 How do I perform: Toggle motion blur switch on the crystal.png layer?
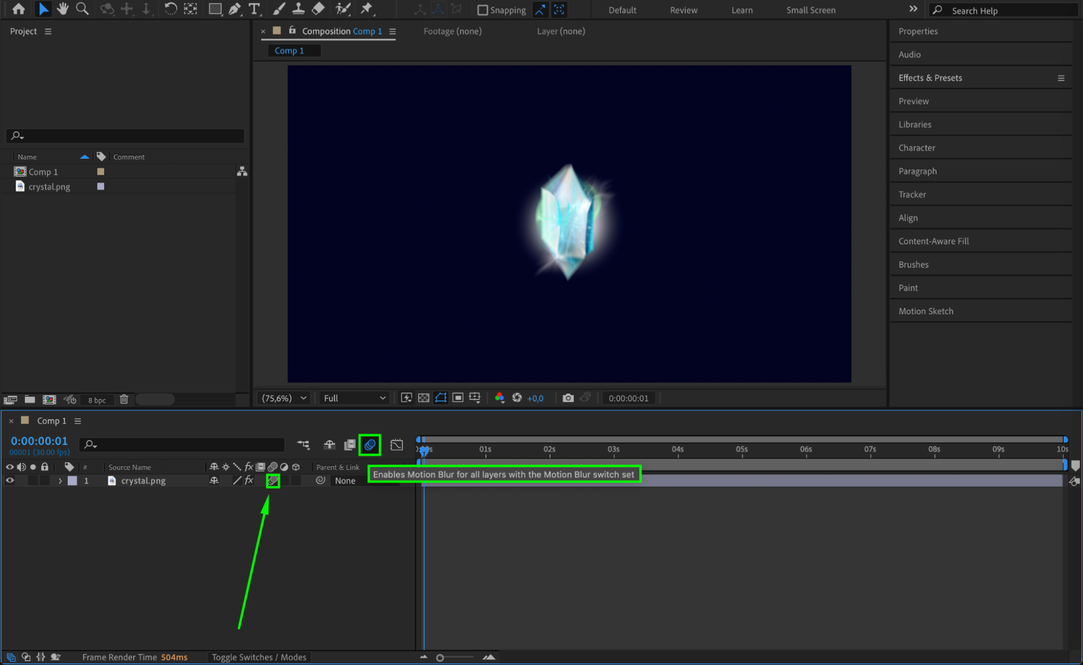273,481
